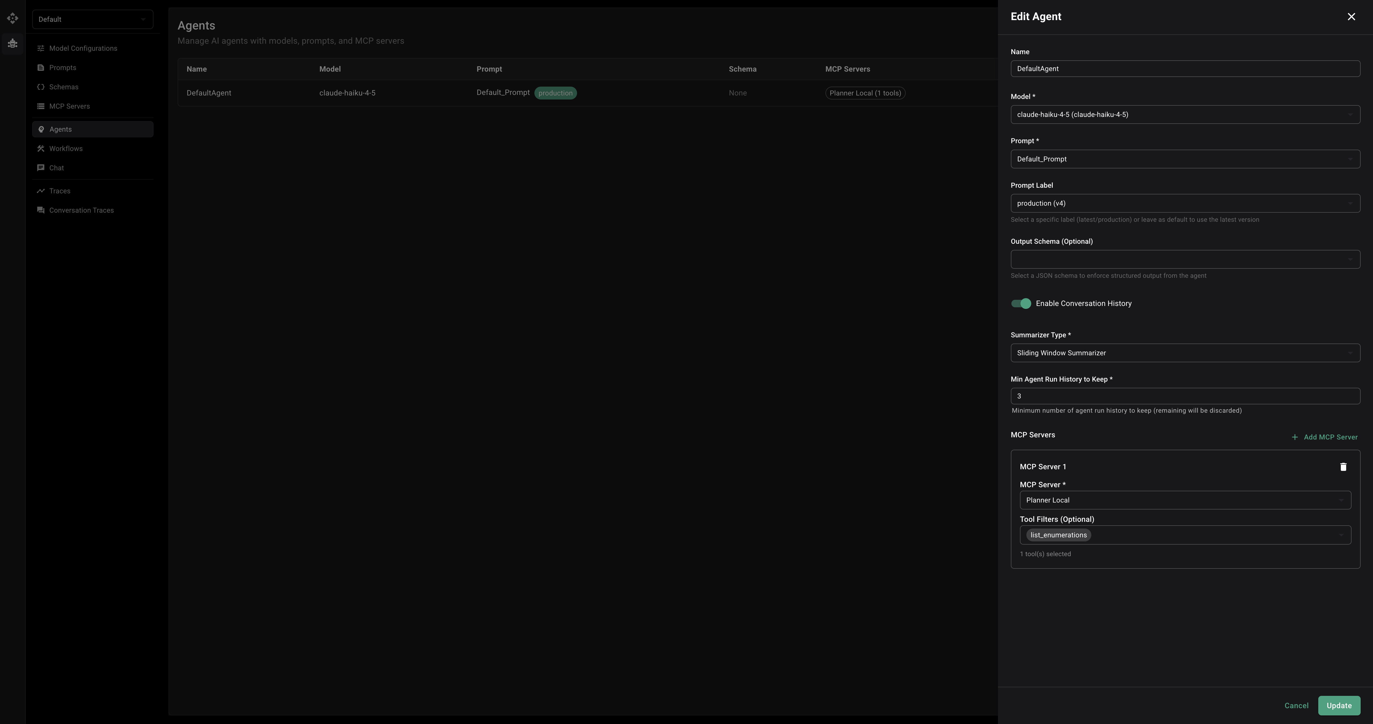Image resolution: width=1373 pixels, height=724 pixels.
Task: Open the Output Schema dropdown
Action: [x=1185, y=259]
